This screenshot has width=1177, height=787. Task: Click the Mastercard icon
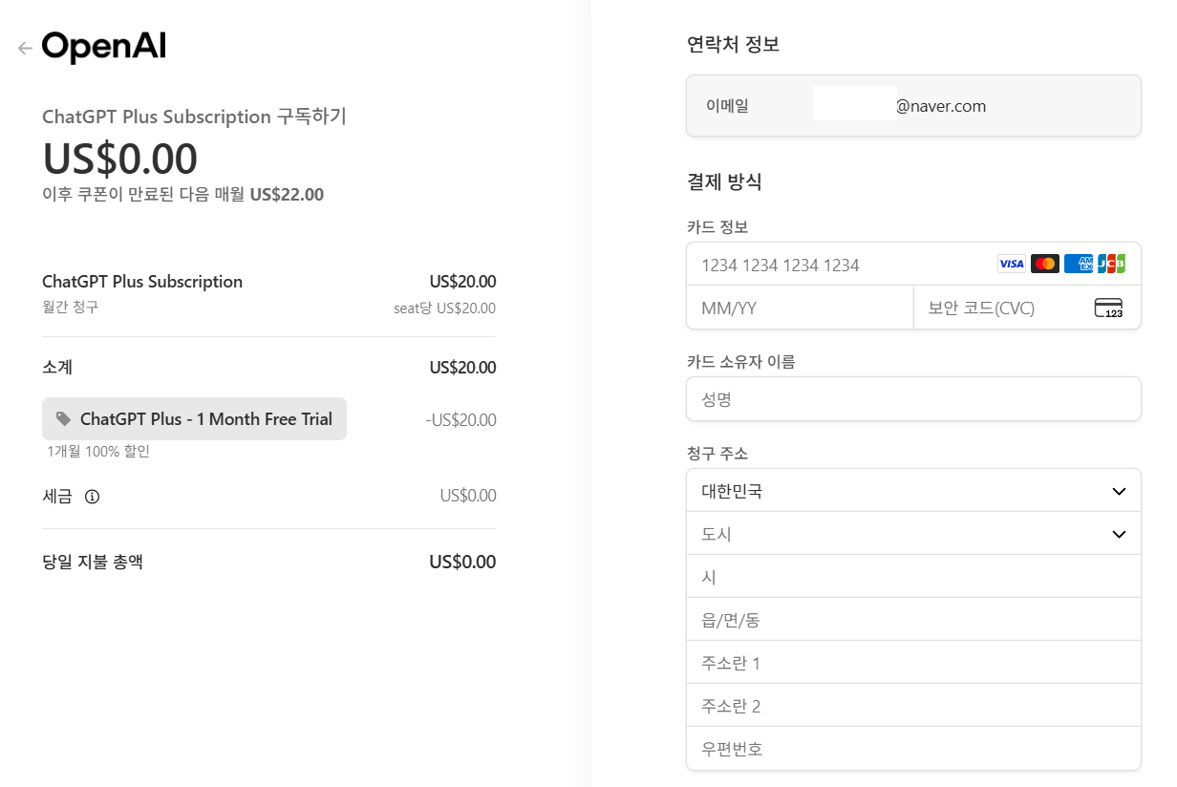[1045, 264]
